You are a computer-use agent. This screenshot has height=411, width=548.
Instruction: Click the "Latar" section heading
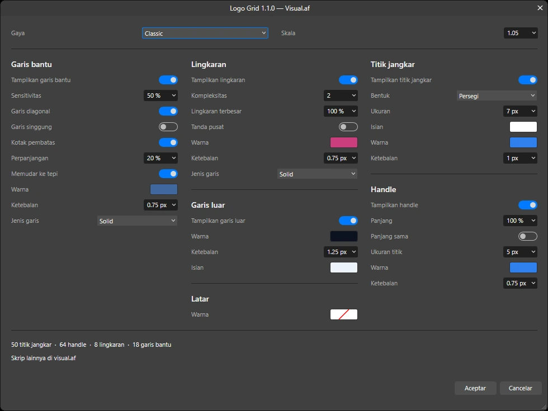pyautogui.click(x=200, y=299)
